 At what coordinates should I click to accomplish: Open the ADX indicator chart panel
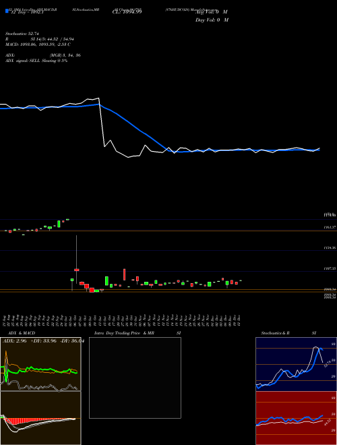(40, 364)
